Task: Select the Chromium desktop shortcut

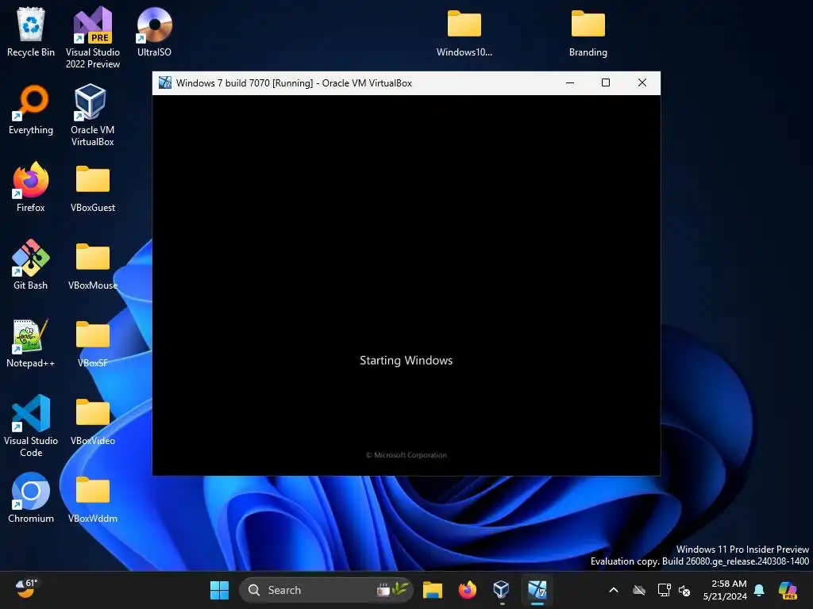Action: coord(31,498)
